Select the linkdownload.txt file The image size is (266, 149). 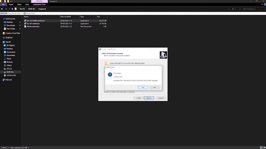[x=33, y=26]
